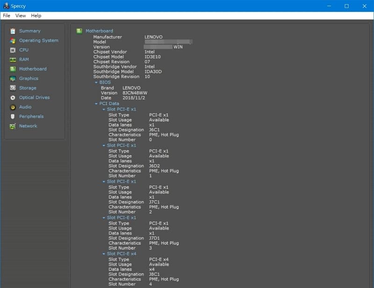Open the Optical Drives section
The image size is (374, 288).
(34, 97)
